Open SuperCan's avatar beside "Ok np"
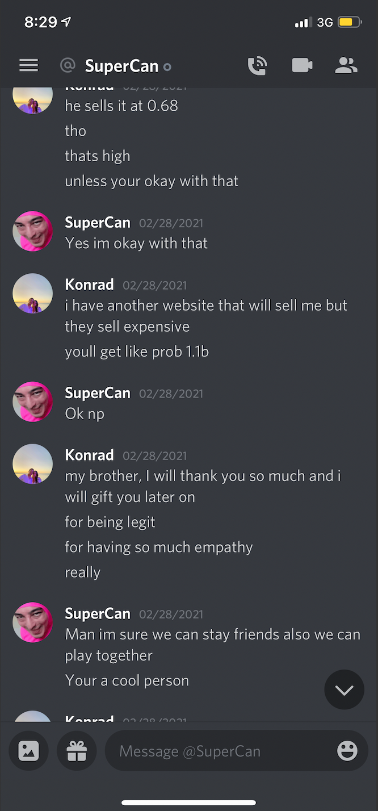Screen dimensions: 378x811 33,402
